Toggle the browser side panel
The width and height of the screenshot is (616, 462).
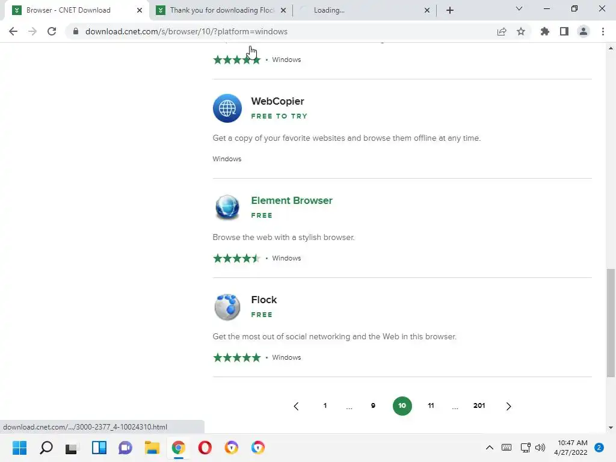click(x=564, y=31)
